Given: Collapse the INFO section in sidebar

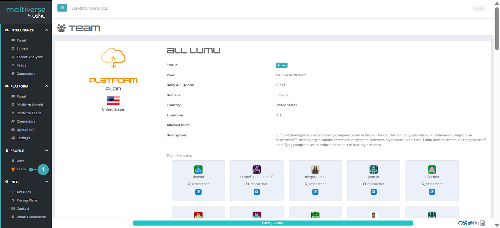Looking at the screenshot, I should coord(47,182).
